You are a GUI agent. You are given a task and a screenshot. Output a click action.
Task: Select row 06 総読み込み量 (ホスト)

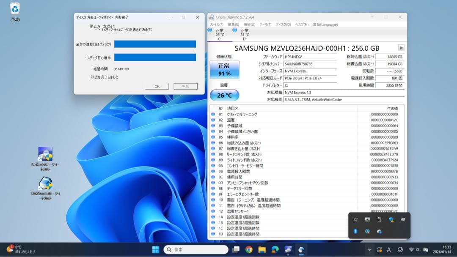coord(305,143)
